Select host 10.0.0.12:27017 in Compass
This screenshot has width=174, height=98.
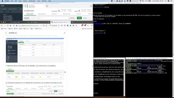(8, 16)
